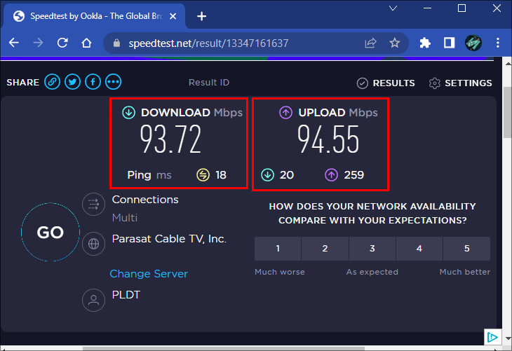Click the vertical scrollbar thumb

[507, 112]
